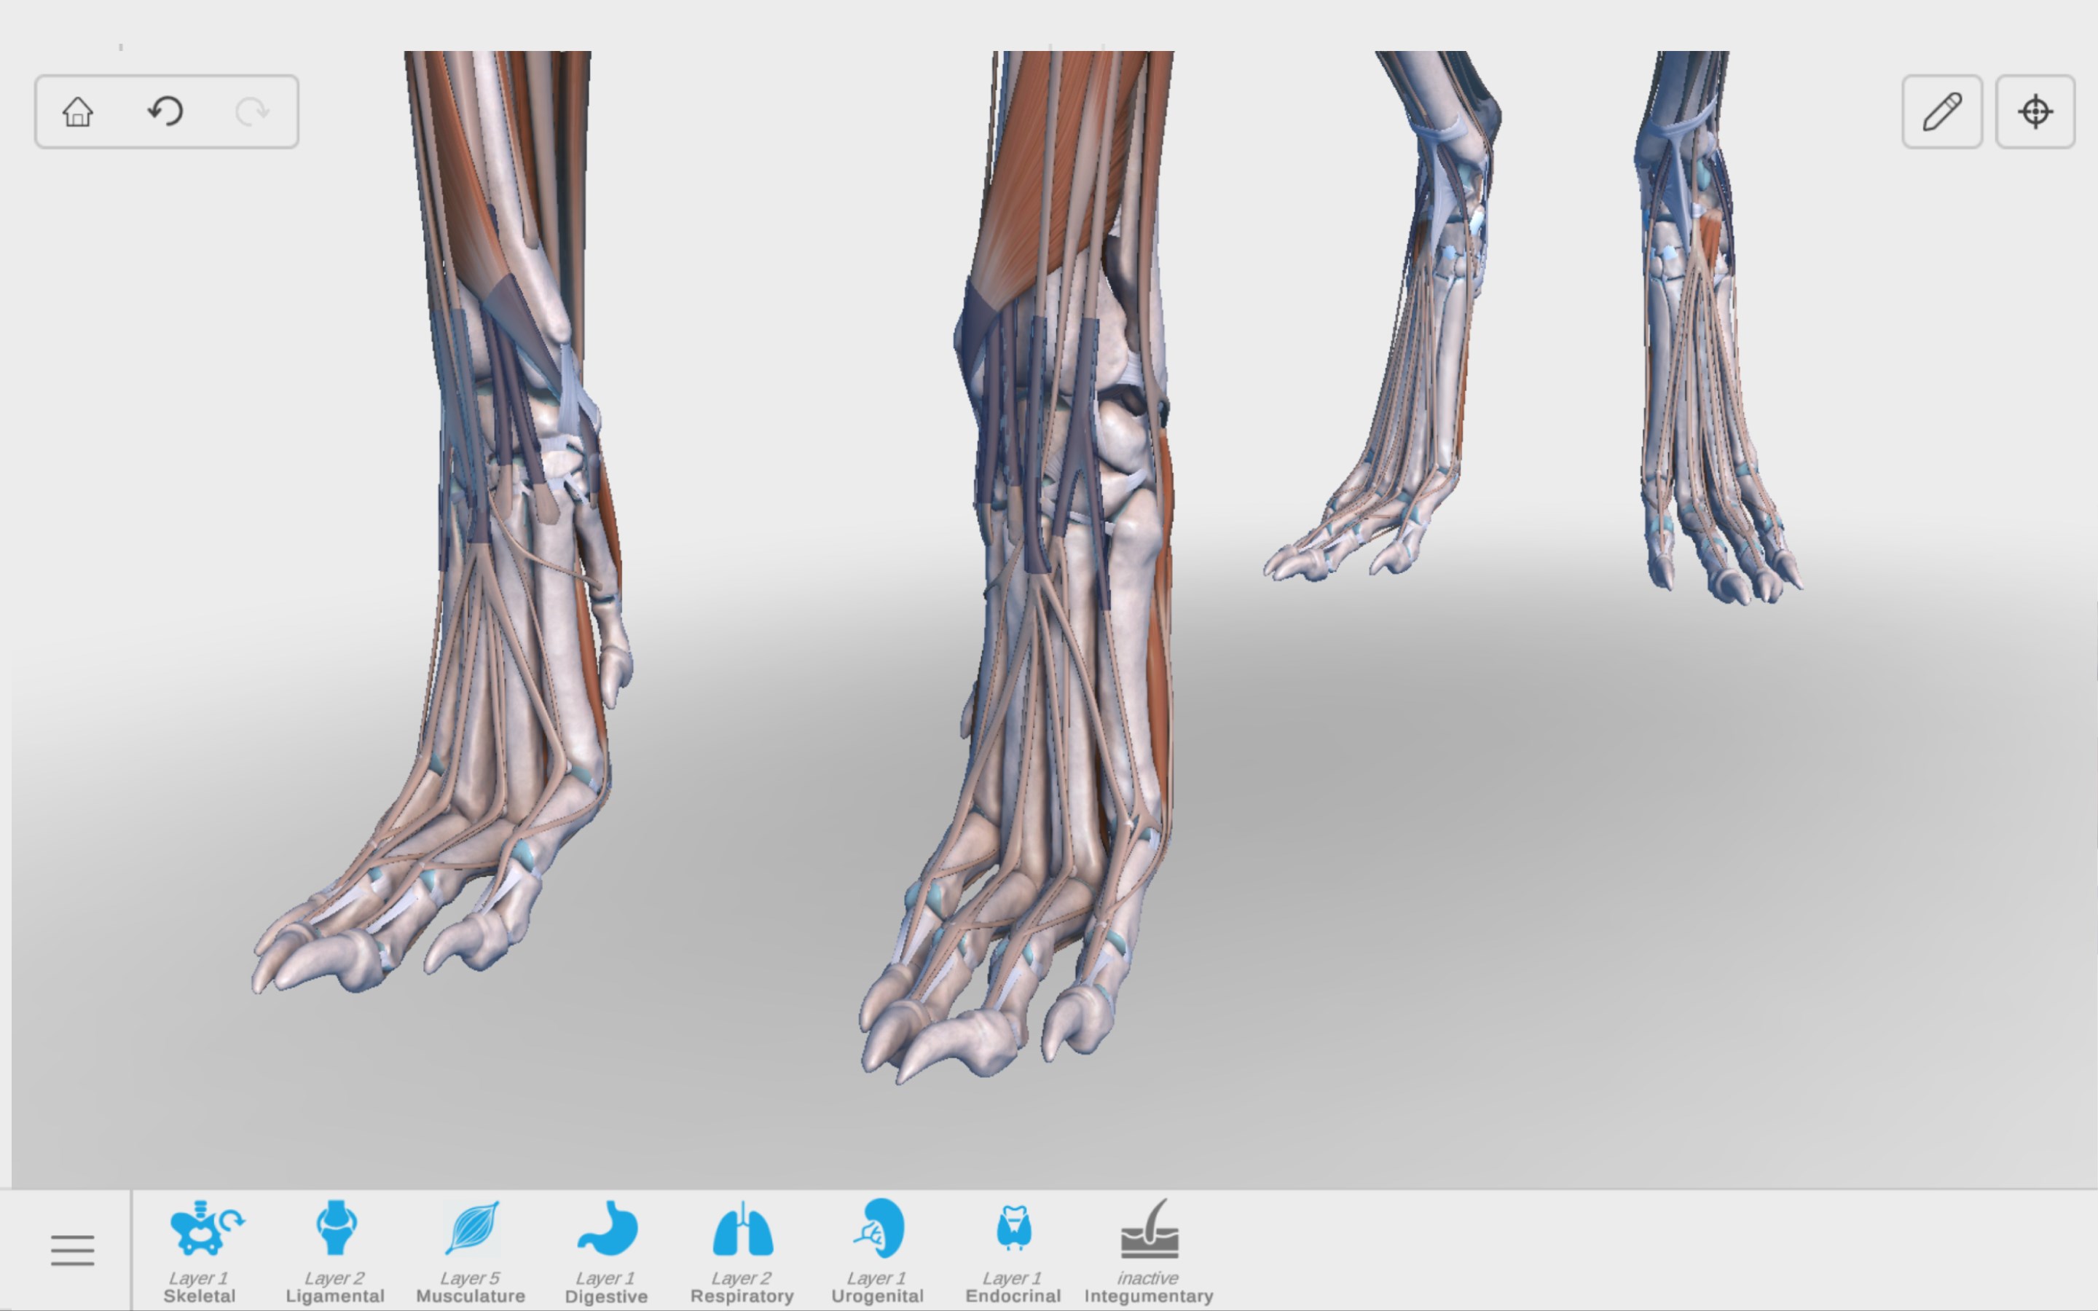
Task: Toggle the Ligamental joint icon
Action: point(336,1229)
